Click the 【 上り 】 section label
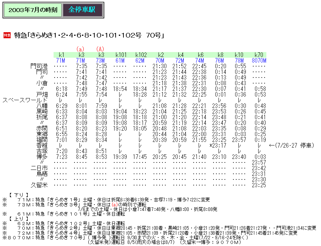The width and height of the screenshot is (321, 246). (x=19, y=219)
